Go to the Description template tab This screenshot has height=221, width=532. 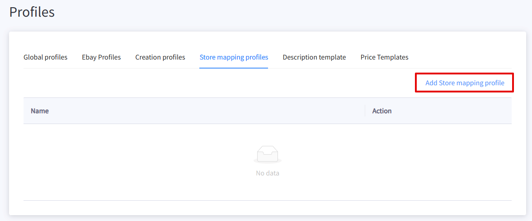pyautogui.click(x=314, y=57)
